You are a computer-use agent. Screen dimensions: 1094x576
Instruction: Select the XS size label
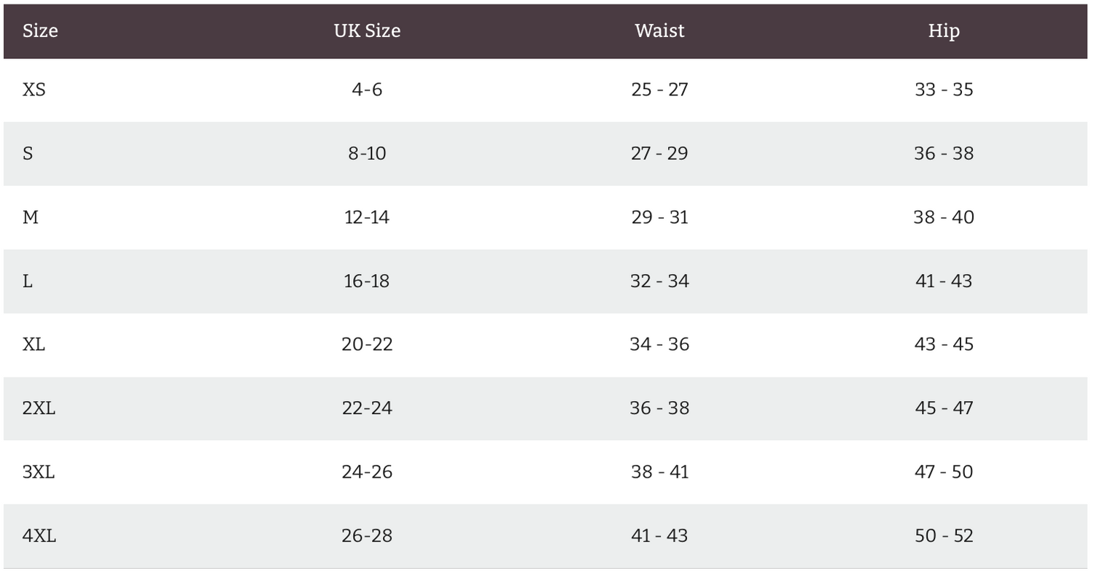click(x=34, y=90)
